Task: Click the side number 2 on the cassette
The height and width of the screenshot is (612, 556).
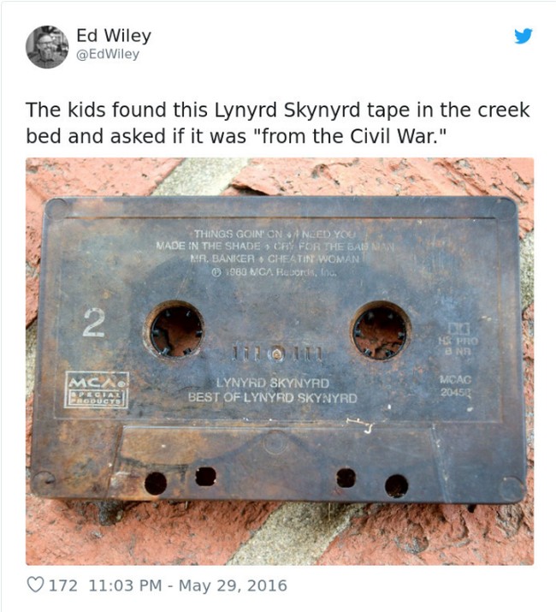Action: pos(94,323)
